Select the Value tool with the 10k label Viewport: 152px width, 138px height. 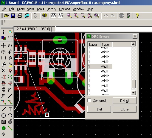10,83
